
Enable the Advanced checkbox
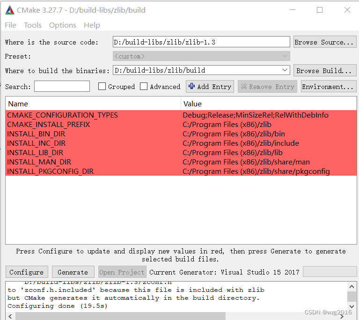pos(144,86)
